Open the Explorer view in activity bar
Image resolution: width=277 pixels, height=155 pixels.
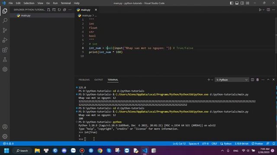[x=5, y=11]
